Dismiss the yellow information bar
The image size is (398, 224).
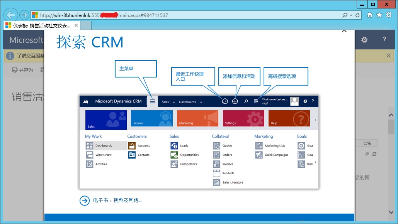pos(389,56)
